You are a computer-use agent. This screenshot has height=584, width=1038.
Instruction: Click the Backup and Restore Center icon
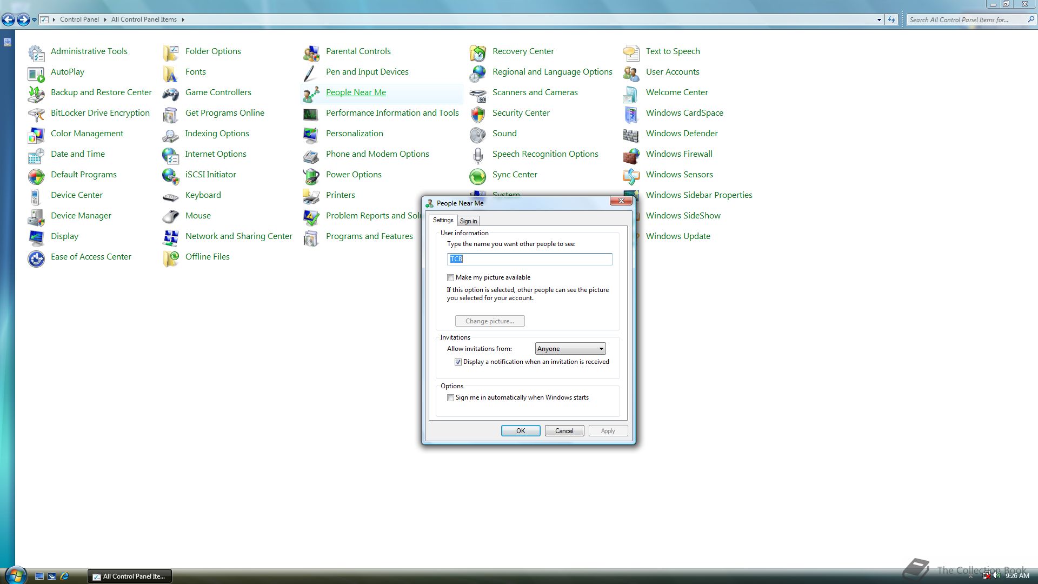click(36, 94)
